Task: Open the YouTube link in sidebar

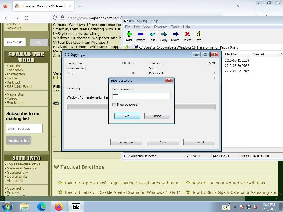Action: point(14,66)
